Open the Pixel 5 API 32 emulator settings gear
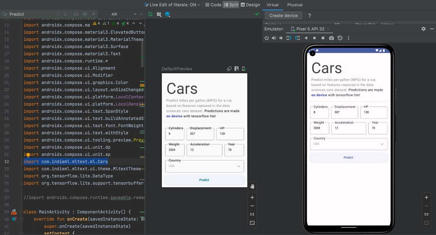436x235 pixels. click(x=423, y=29)
